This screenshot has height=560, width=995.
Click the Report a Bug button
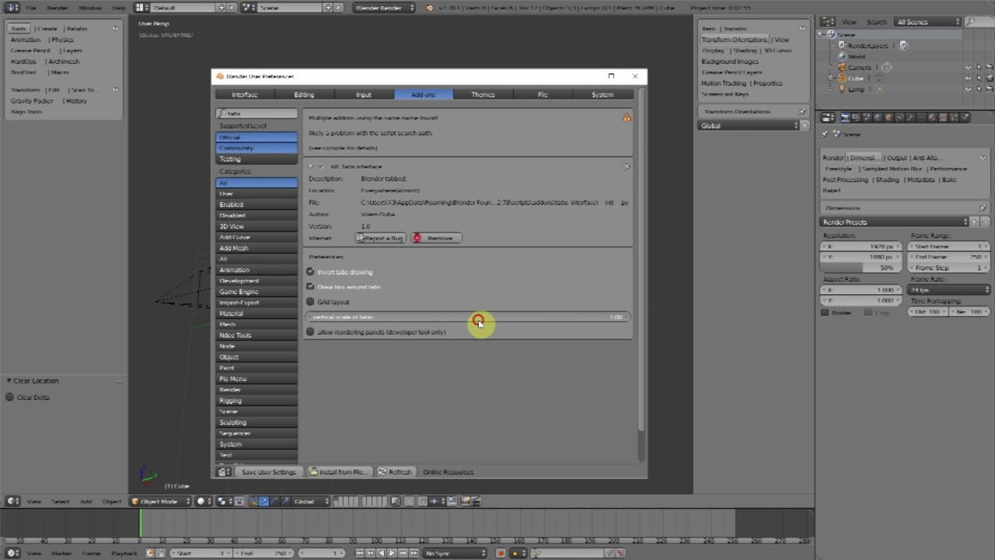click(x=380, y=238)
